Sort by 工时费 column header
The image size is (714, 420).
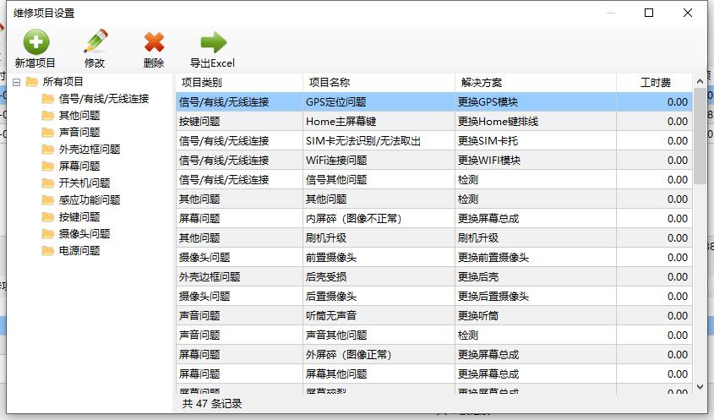655,83
